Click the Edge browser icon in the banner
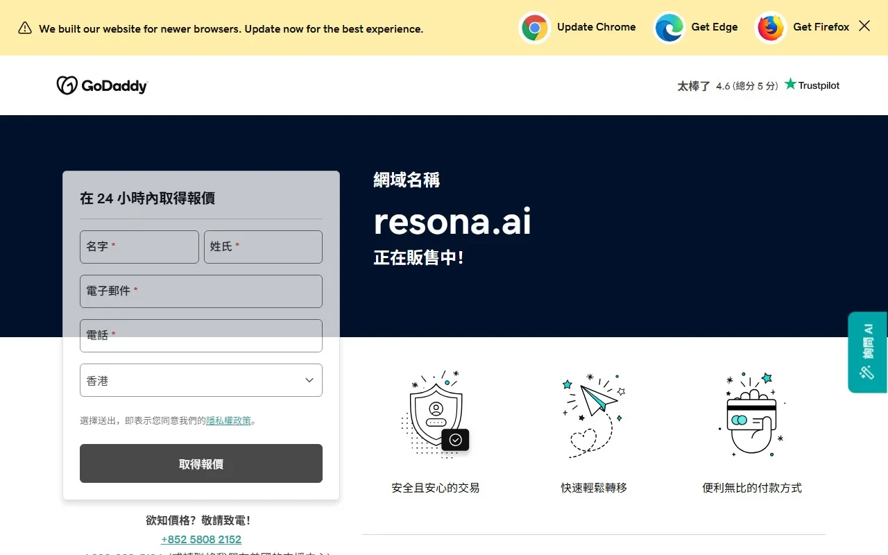Image resolution: width=888 pixels, height=555 pixels. [x=669, y=28]
